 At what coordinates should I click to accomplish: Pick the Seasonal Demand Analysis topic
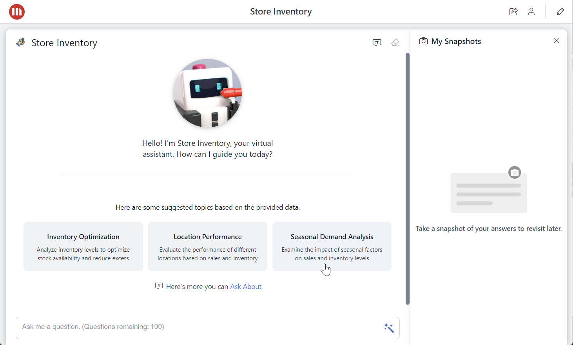(332, 246)
